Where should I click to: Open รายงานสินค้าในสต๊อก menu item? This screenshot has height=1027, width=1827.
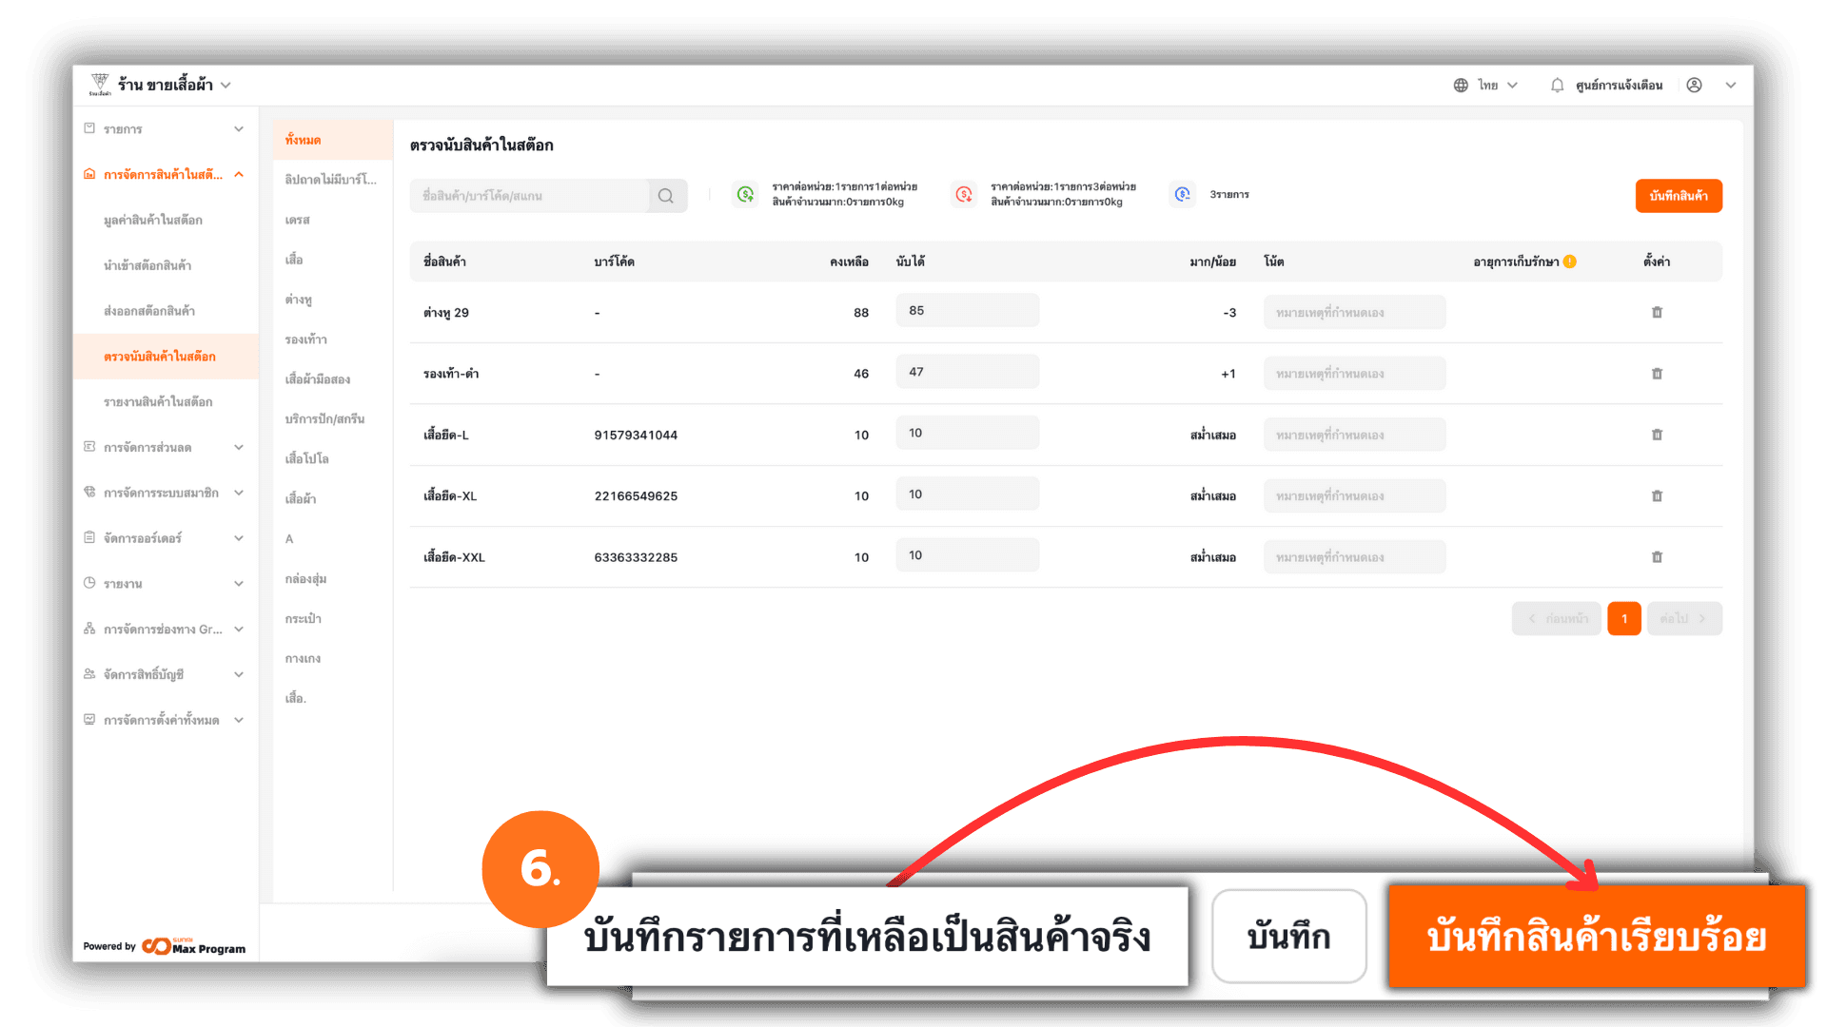click(158, 402)
